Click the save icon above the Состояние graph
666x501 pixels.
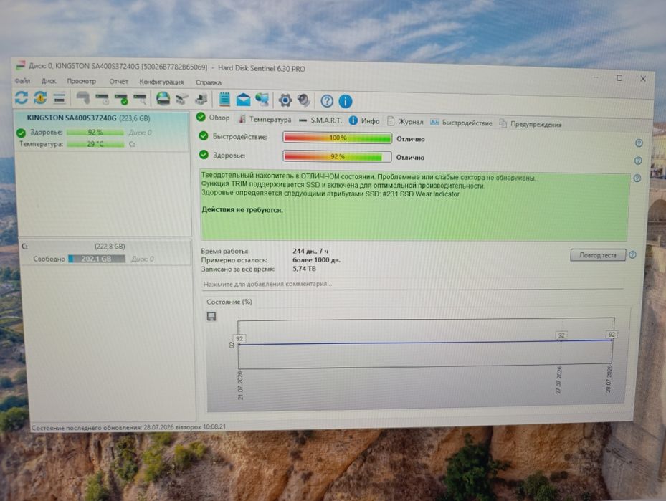[x=211, y=317]
